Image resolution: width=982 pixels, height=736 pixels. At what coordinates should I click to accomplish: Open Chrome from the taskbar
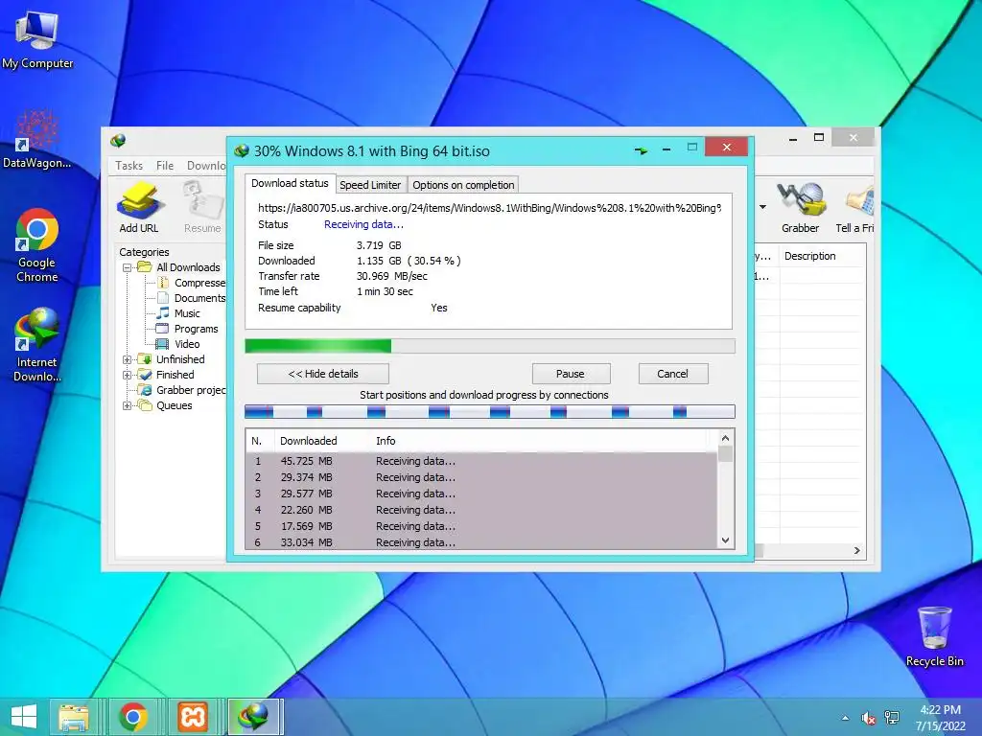point(132,717)
